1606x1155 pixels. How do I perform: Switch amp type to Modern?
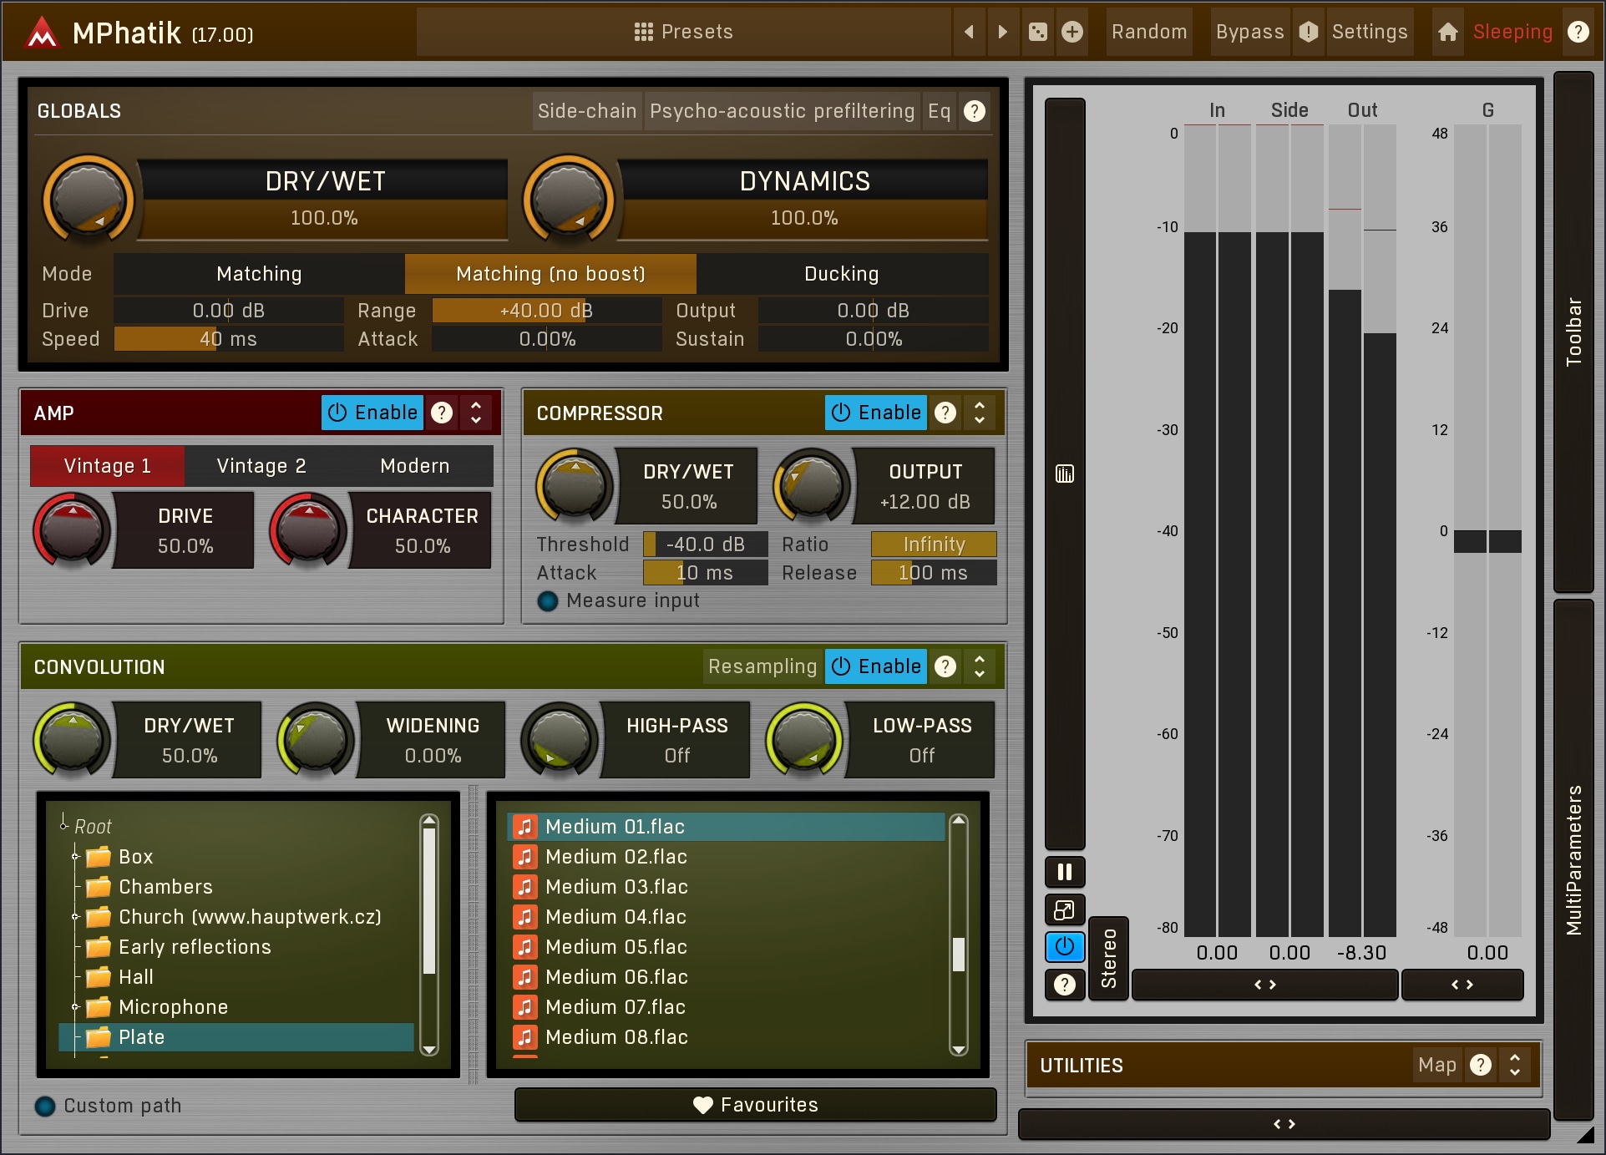pos(414,466)
